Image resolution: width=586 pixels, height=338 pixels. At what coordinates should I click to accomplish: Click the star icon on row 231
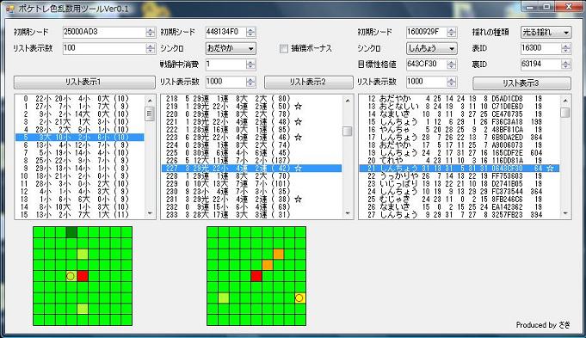point(298,199)
